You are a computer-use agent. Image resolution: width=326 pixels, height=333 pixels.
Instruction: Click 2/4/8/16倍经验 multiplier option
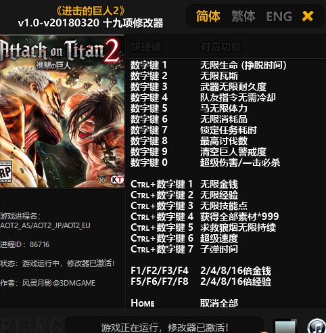pyautogui.click(x=235, y=282)
